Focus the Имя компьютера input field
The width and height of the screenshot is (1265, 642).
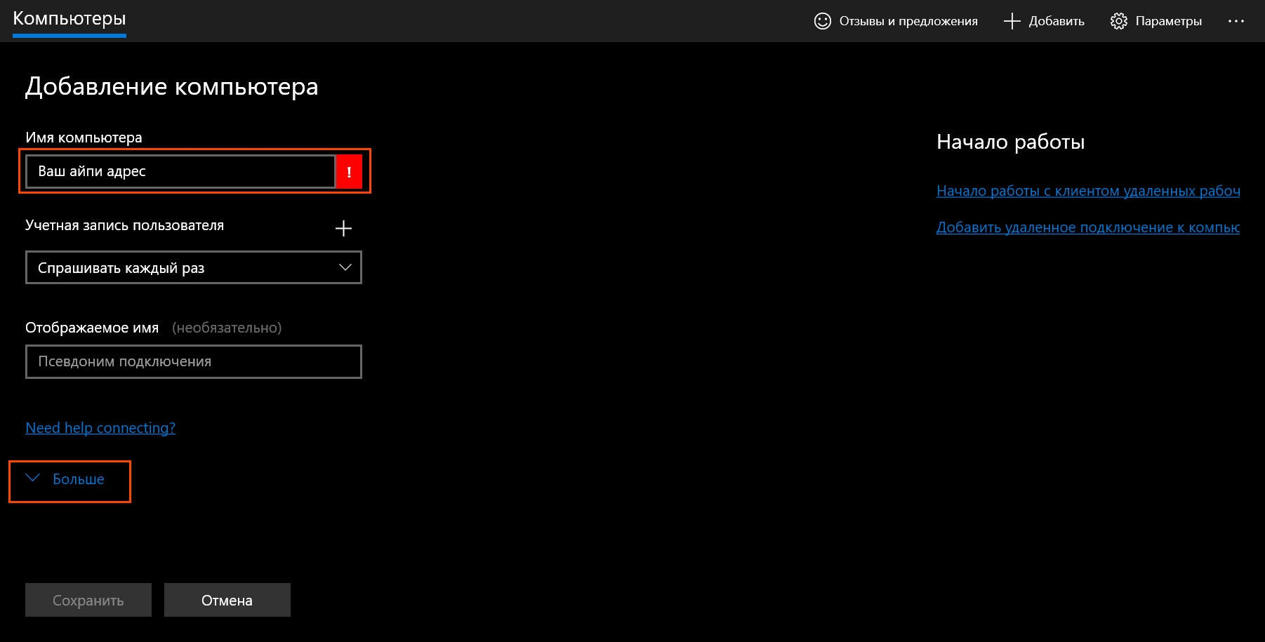pyautogui.click(x=180, y=172)
